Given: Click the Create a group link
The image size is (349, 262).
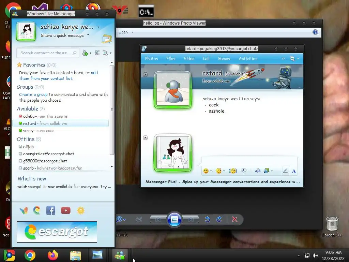Looking at the screenshot, I should (x=33, y=94).
